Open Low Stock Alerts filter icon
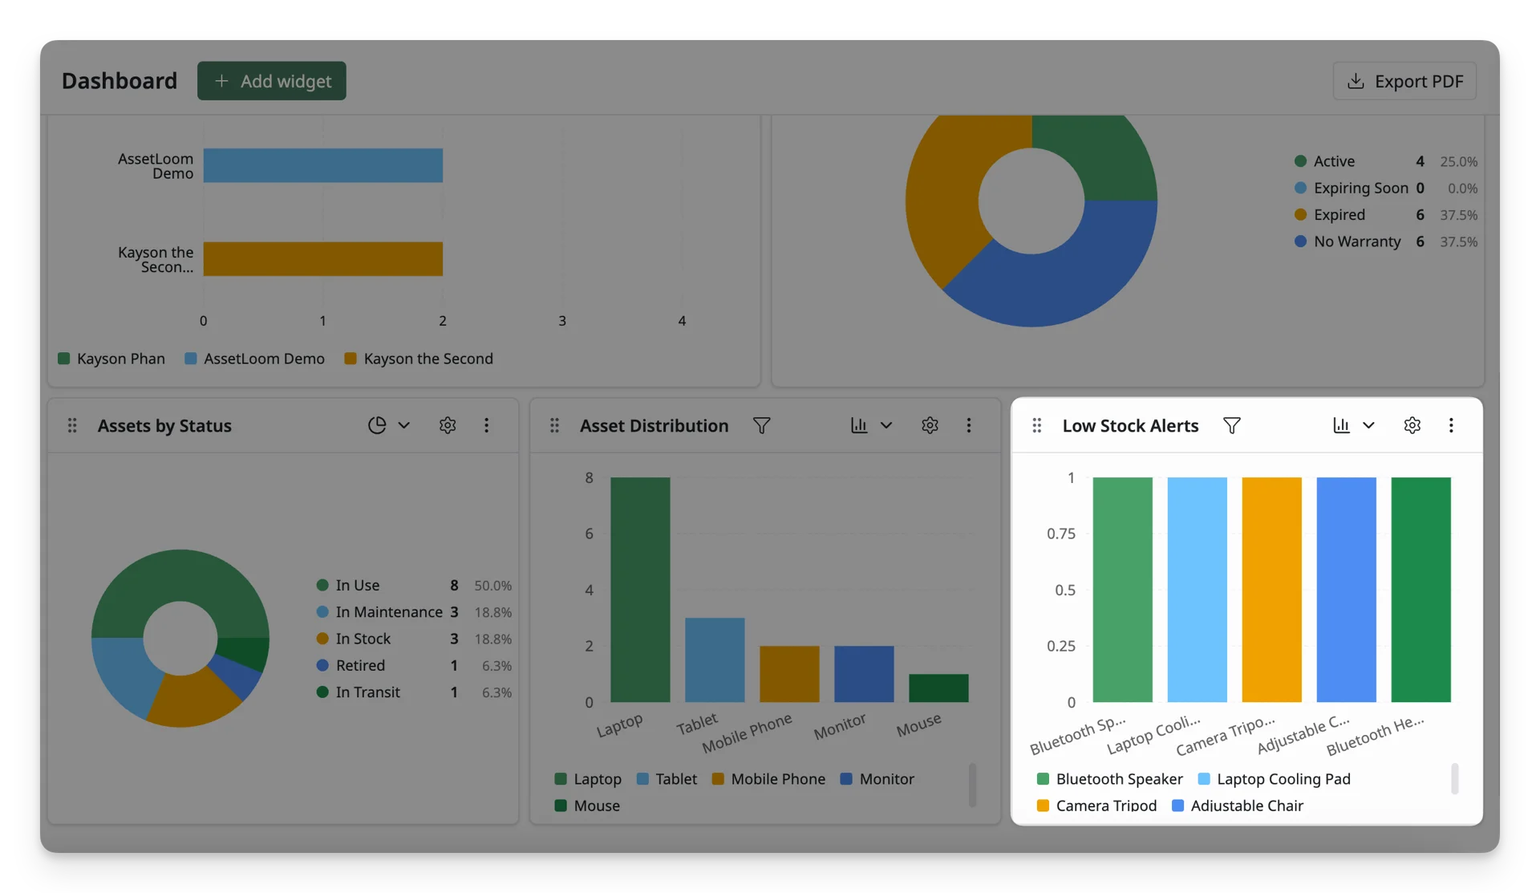 click(x=1232, y=426)
